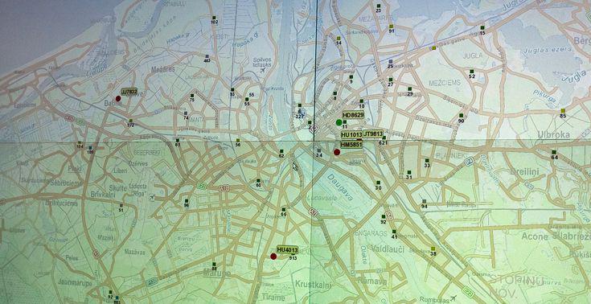591x304 pixels.
Task: Open the HD8629 vehicle label
Action: [353, 115]
